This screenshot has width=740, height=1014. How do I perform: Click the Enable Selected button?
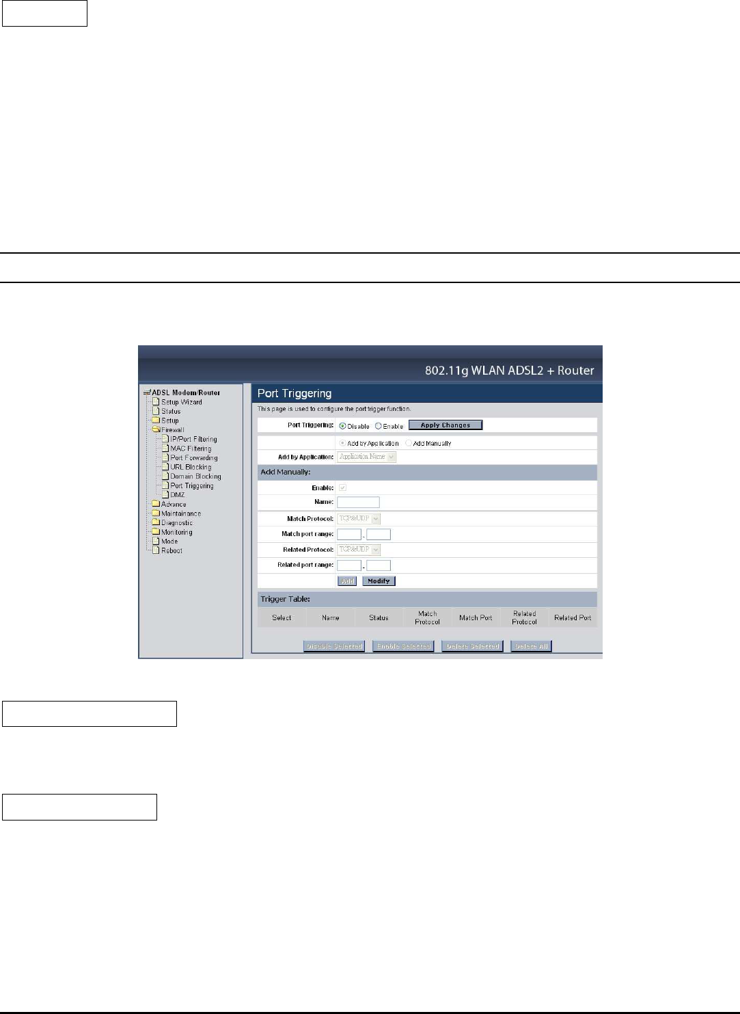(403, 646)
